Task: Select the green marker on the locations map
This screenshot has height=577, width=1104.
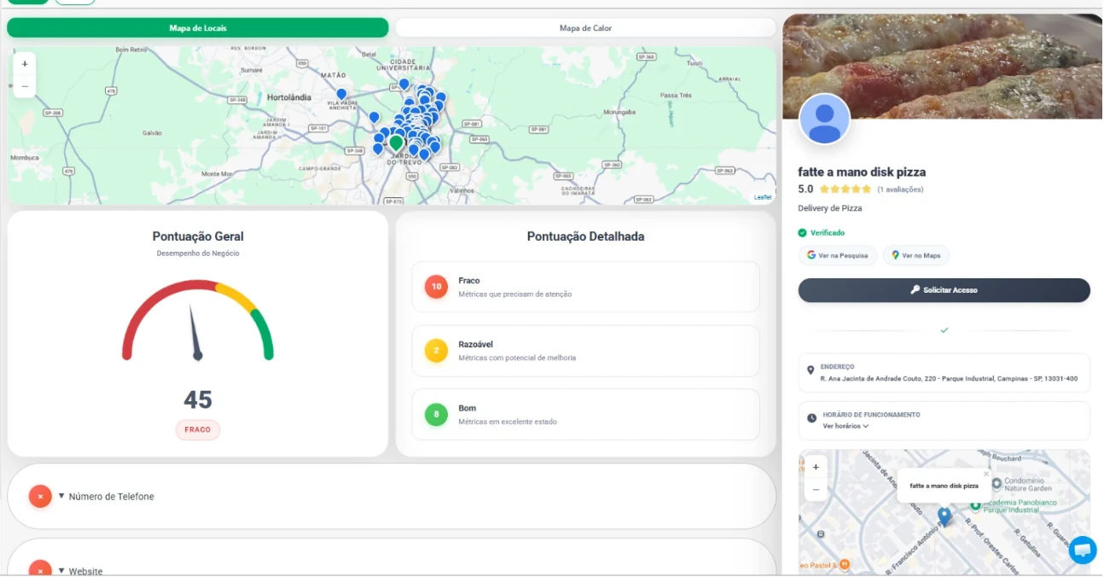Action: point(396,143)
